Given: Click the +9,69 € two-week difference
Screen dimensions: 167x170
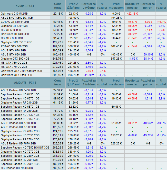Looking at the screenshot, I should click(x=89, y=71).
